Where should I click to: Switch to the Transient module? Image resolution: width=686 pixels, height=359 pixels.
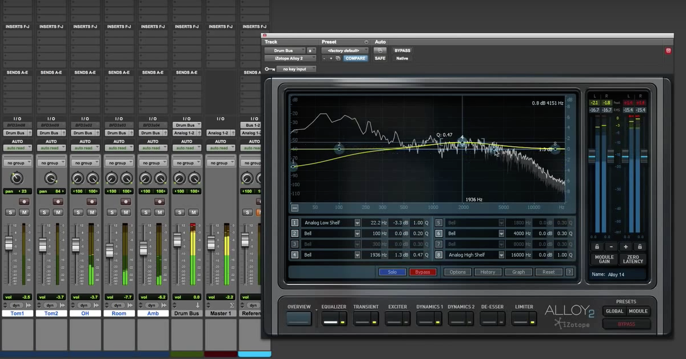click(x=366, y=316)
